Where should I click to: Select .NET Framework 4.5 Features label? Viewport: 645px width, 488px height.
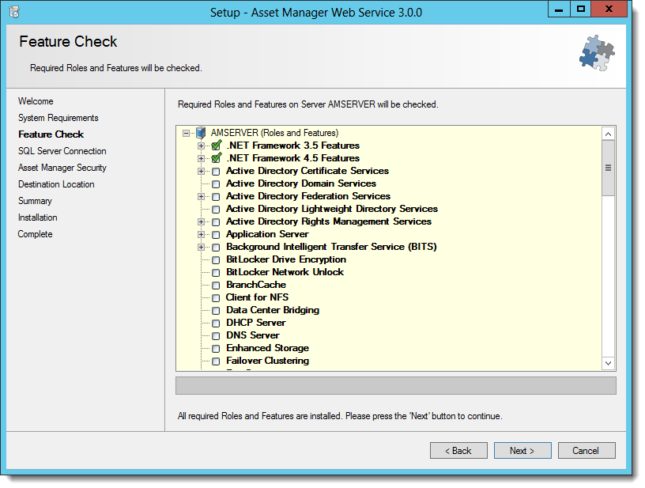(293, 158)
